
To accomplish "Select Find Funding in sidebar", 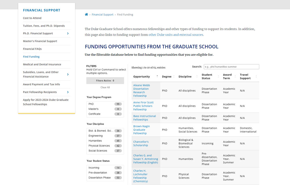I will point(31,57).
